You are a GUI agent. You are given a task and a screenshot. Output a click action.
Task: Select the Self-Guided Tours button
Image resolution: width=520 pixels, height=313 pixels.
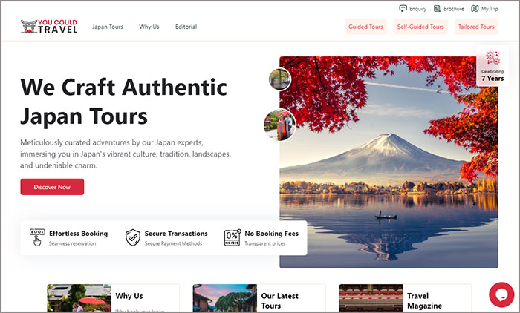420,27
